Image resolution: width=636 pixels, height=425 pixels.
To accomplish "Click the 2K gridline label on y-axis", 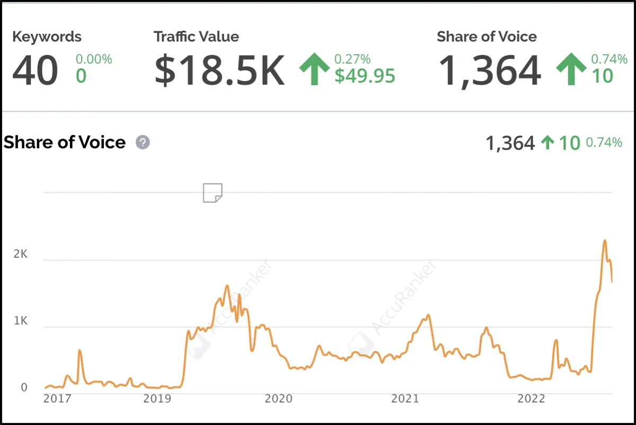I will tap(21, 255).
